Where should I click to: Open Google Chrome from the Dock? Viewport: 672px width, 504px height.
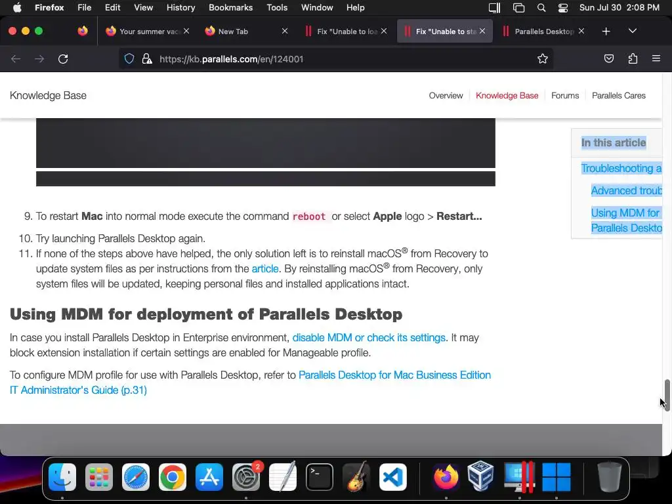pyautogui.click(x=173, y=477)
